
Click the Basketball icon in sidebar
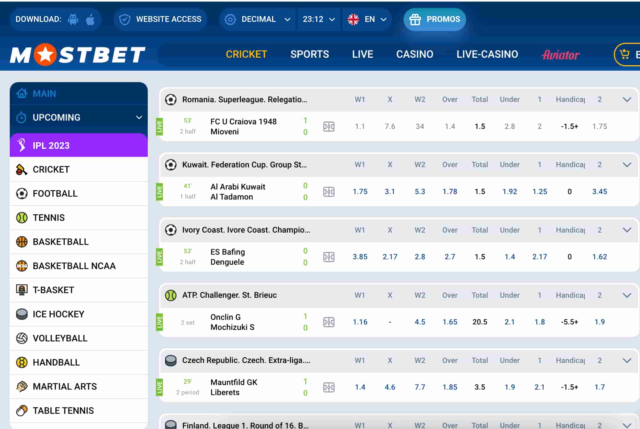tap(22, 242)
